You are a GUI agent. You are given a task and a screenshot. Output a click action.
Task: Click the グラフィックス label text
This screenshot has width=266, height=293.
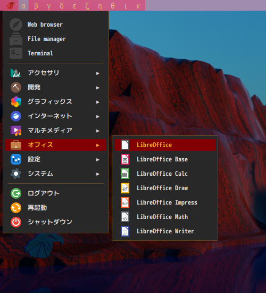coord(50,102)
